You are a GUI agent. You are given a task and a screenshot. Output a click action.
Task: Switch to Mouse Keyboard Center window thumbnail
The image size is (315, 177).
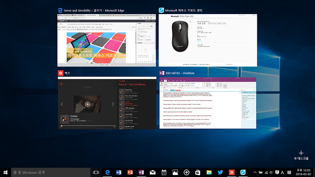click(x=208, y=40)
